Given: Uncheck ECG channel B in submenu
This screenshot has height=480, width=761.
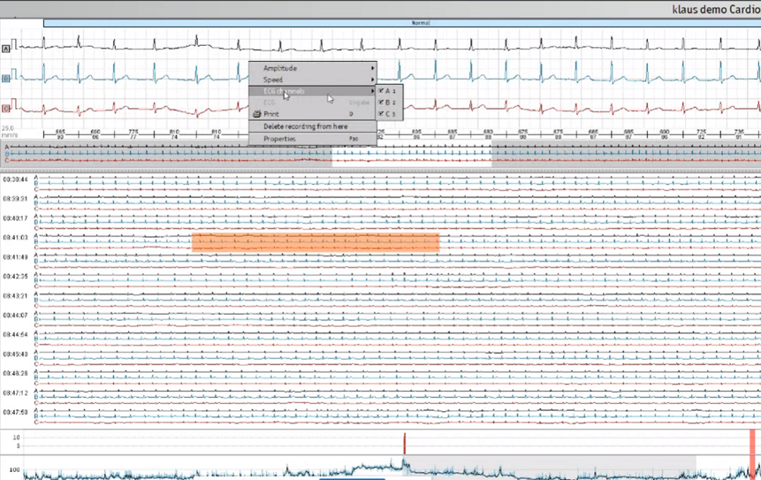Looking at the screenshot, I should tap(381, 103).
